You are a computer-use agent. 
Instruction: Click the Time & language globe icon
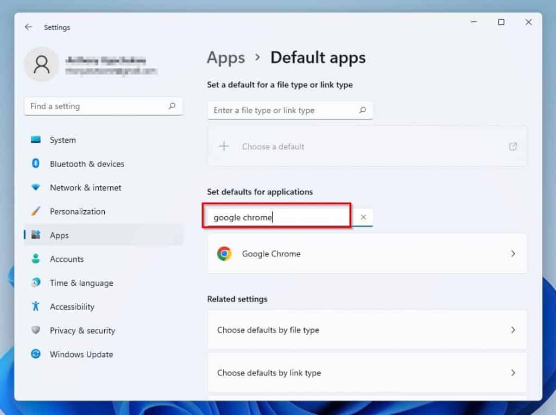click(36, 282)
